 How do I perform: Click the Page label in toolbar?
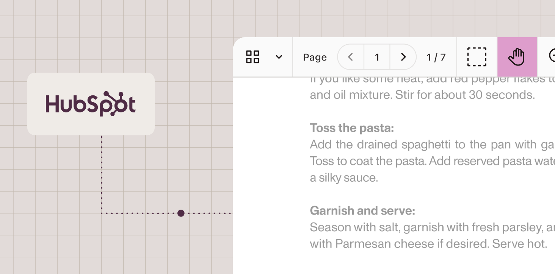point(315,57)
